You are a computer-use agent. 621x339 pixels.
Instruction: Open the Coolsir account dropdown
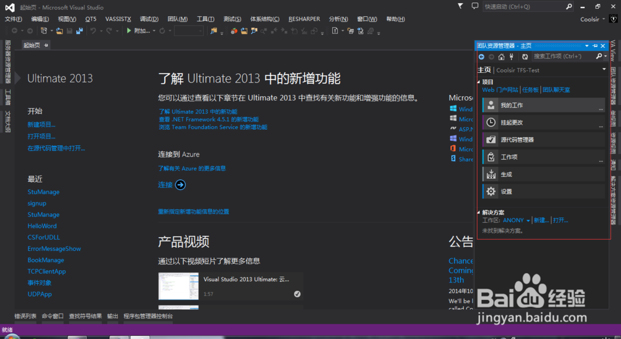tap(604, 19)
